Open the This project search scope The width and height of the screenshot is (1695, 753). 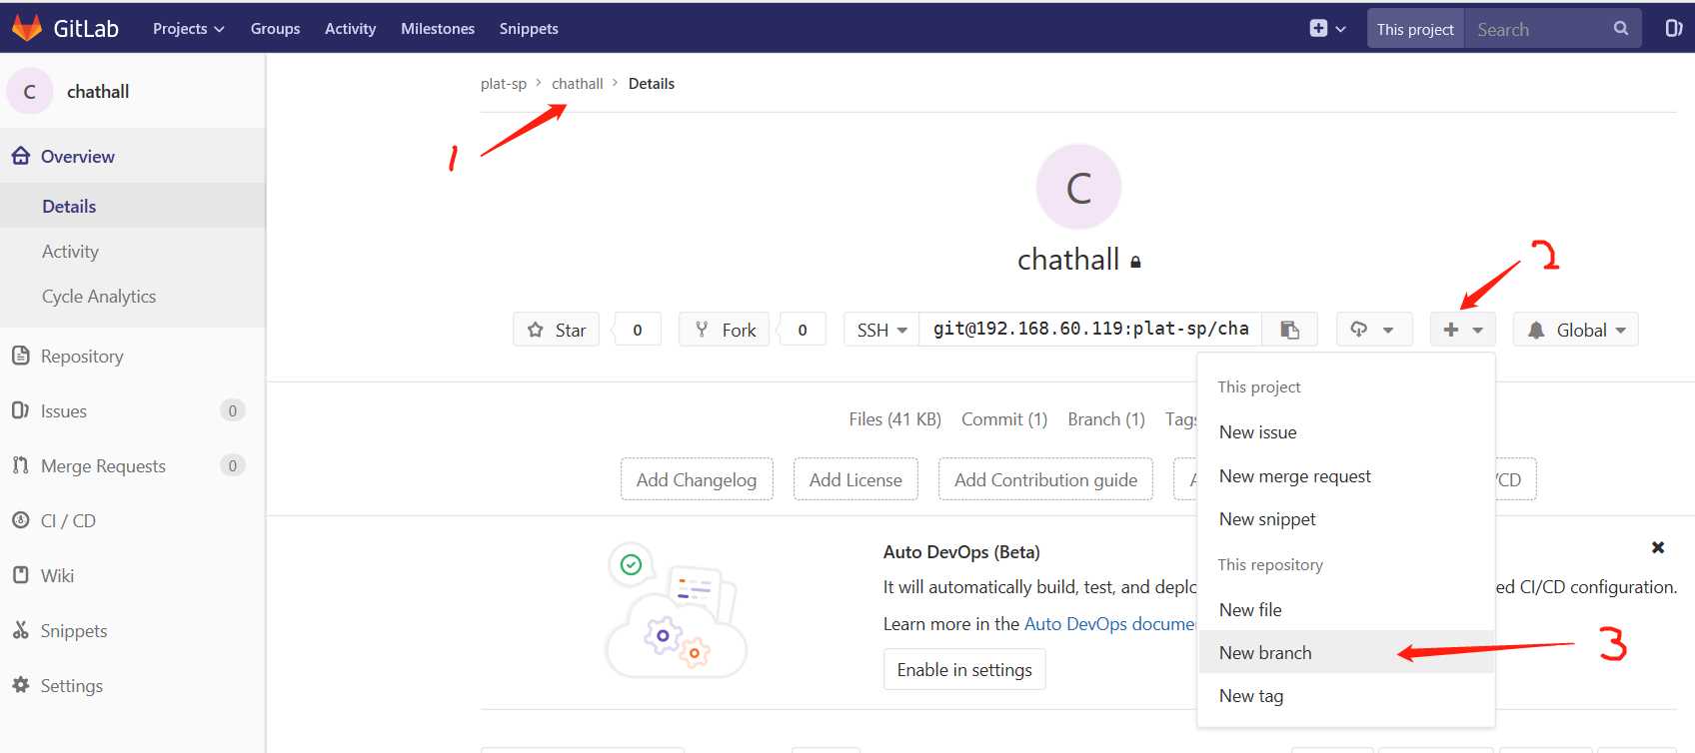1415,29
